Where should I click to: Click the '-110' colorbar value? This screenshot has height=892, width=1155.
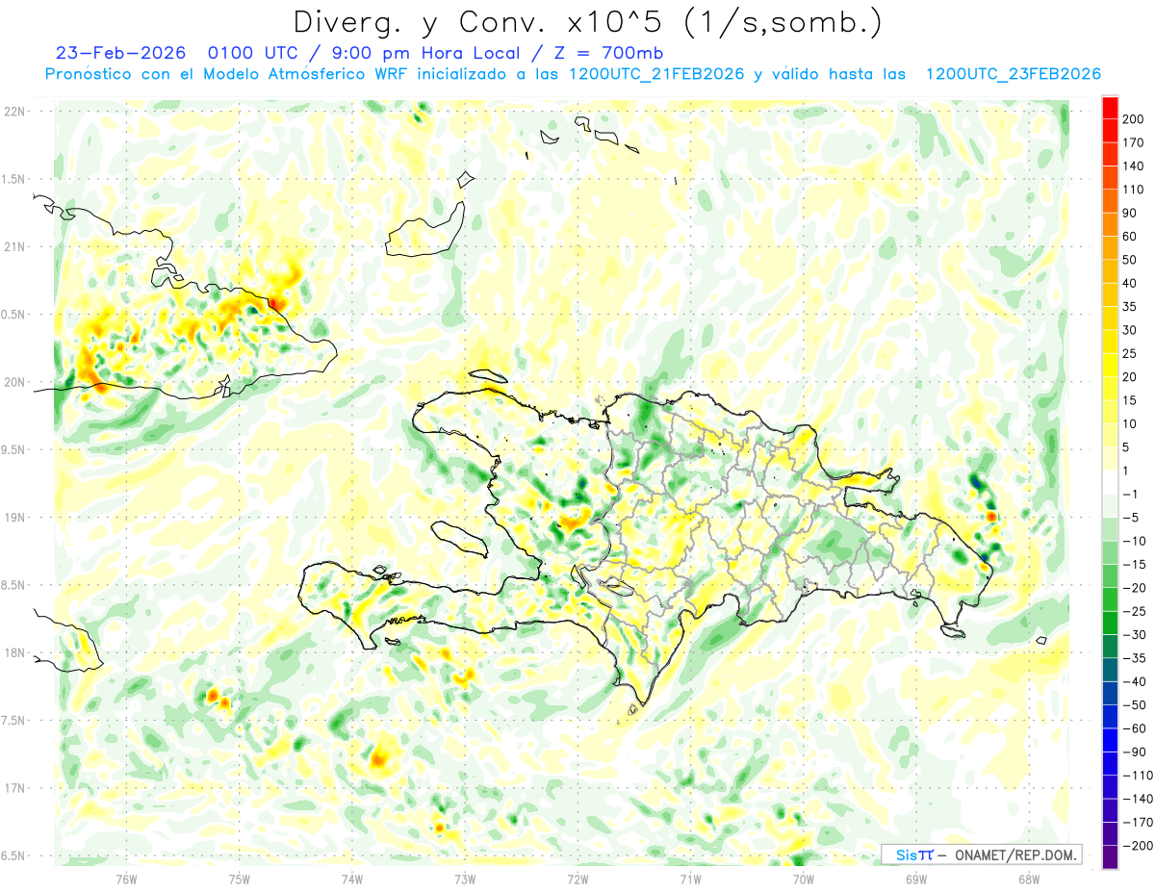tap(1137, 775)
